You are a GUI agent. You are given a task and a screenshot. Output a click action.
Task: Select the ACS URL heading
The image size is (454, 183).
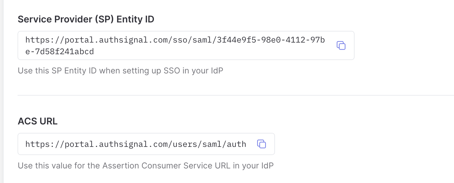tap(38, 121)
